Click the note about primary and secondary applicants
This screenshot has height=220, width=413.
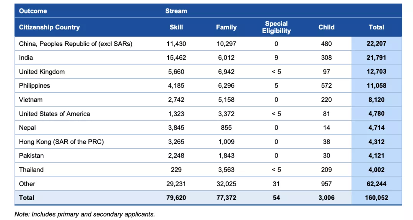[x=85, y=214]
